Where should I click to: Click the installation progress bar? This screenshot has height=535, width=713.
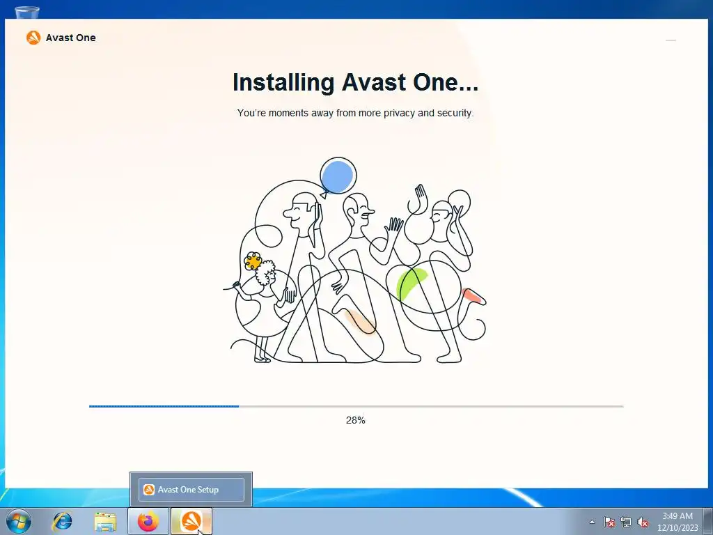coord(356,406)
